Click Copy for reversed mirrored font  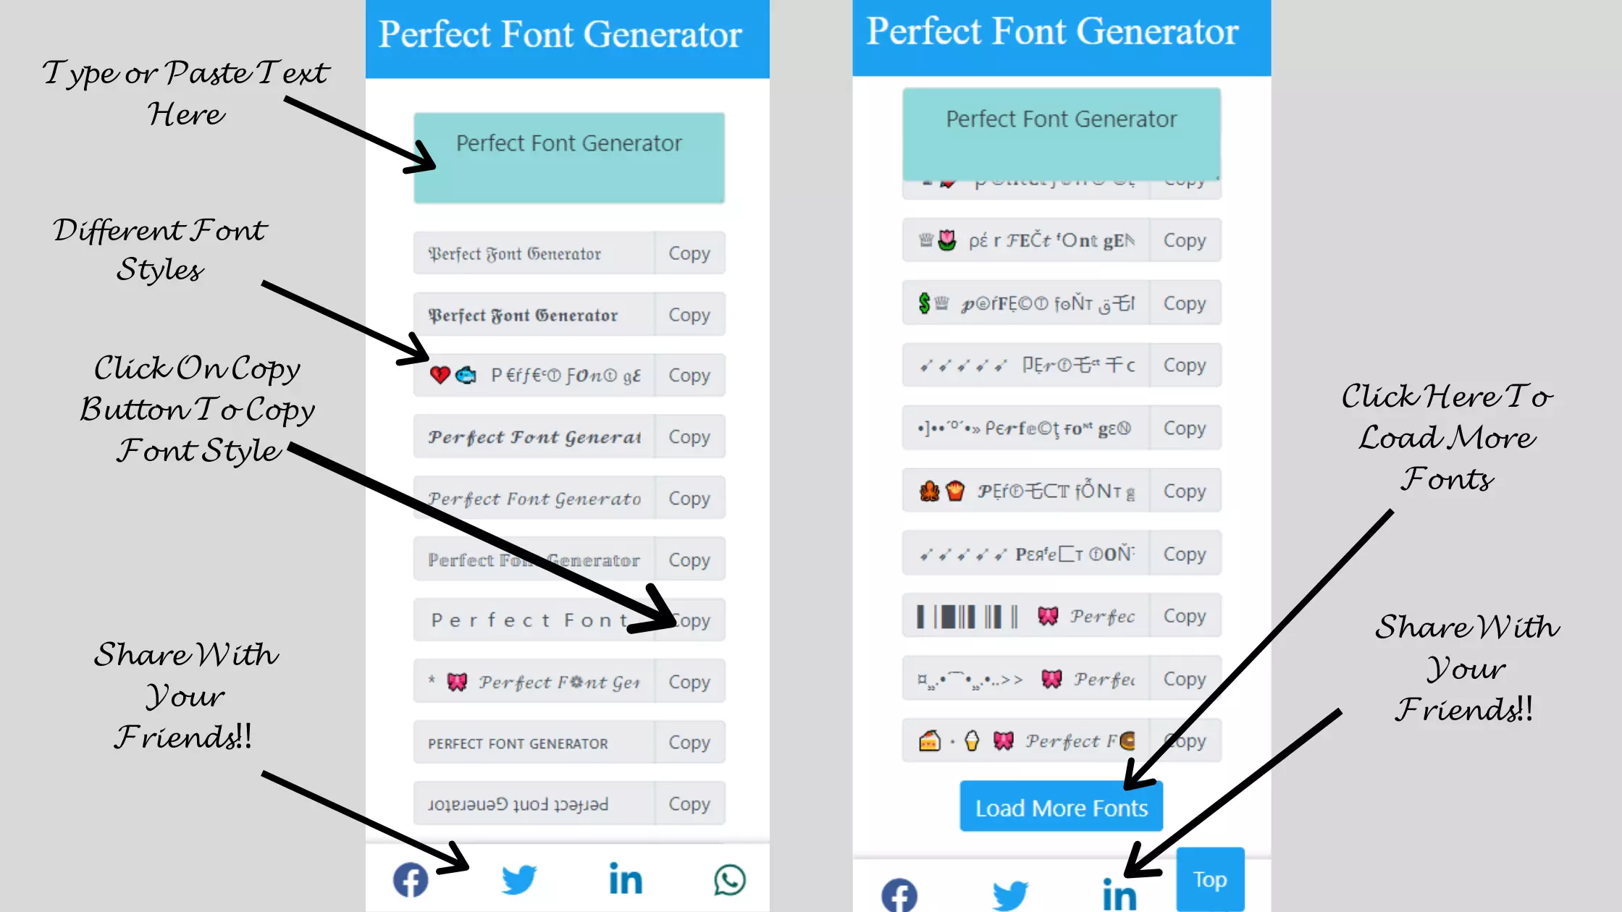[x=689, y=803]
